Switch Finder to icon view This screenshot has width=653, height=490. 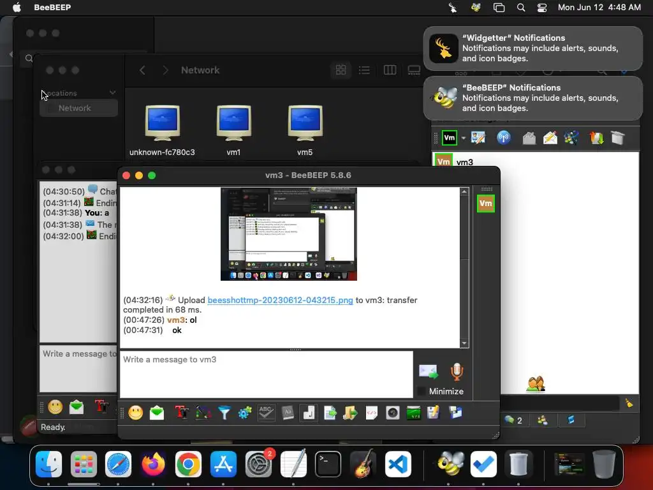tap(341, 70)
